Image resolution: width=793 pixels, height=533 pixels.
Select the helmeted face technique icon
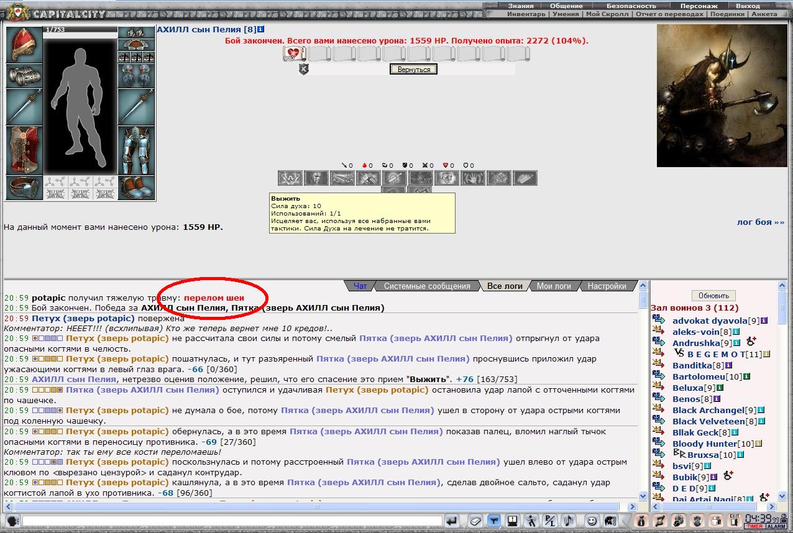pos(316,178)
